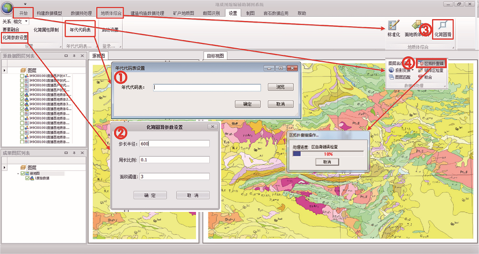Click 确定 in the 年代代码表设置 dialog
479x254 pixels.
click(x=248, y=104)
